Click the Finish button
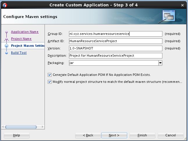The image size is (188, 141). [142, 135]
